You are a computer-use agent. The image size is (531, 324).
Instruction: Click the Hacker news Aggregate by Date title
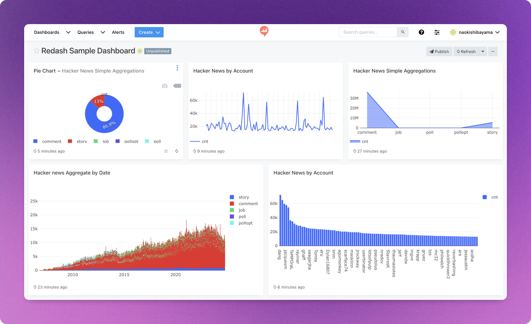[72, 173]
